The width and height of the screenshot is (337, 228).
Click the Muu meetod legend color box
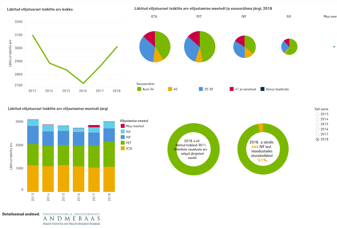(x=122, y=126)
